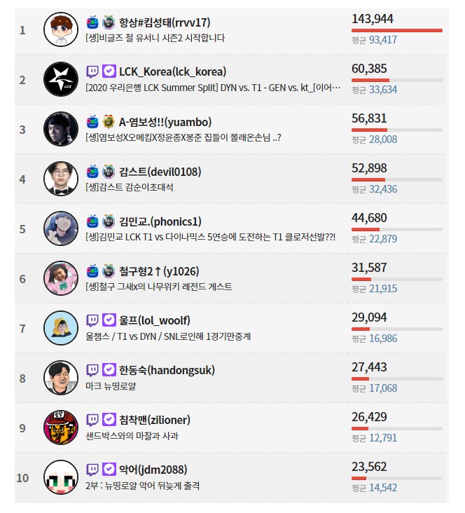The width and height of the screenshot is (465, 513).
Task: Open stream title 마크 뉴띵로얄
Action: 111,386
